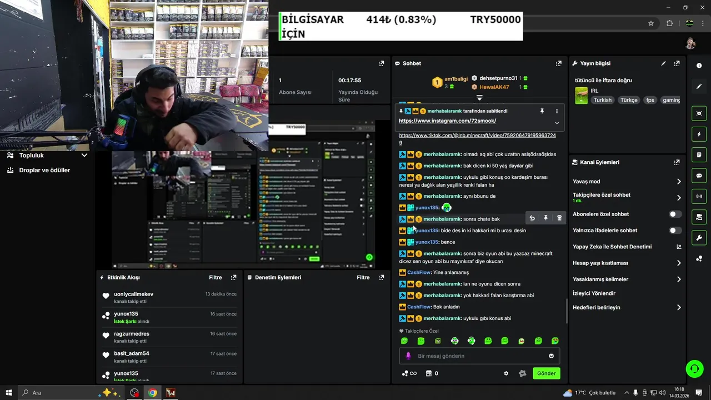The image size is (711, 400).
Task: Click the clip capture icon in right sidebar
Action: (699, 113)
